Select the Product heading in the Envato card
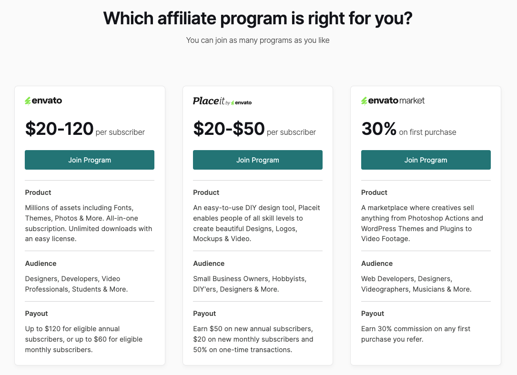Screen dimensions: 517x375 (x=38, y=193)
